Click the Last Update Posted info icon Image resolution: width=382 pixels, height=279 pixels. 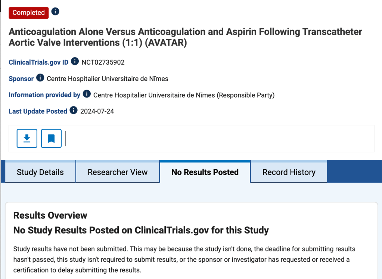point(74,110)
